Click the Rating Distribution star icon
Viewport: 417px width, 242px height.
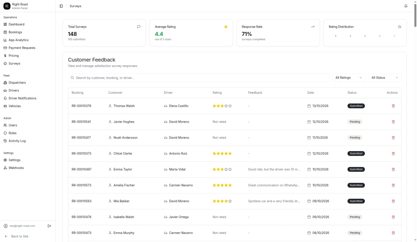click(x=399, y=26)
